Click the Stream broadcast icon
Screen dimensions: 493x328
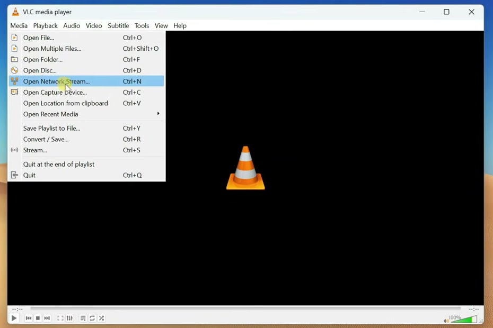click(14, 150)
